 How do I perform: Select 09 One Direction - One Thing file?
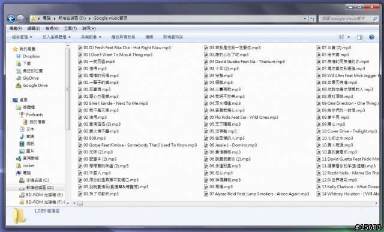[x=347, y=104]
